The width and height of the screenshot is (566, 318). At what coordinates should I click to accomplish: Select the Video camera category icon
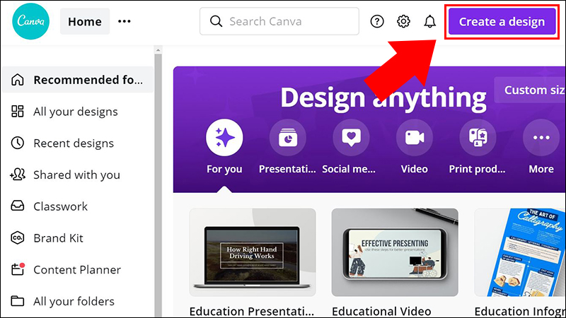(x=415, y=137)
